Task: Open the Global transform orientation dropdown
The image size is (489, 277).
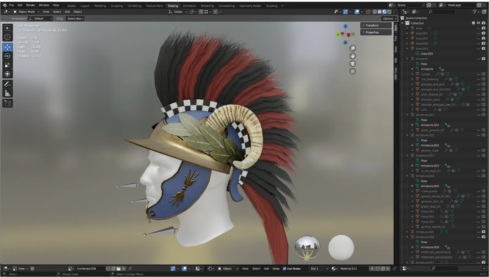Action: [178, 12]
